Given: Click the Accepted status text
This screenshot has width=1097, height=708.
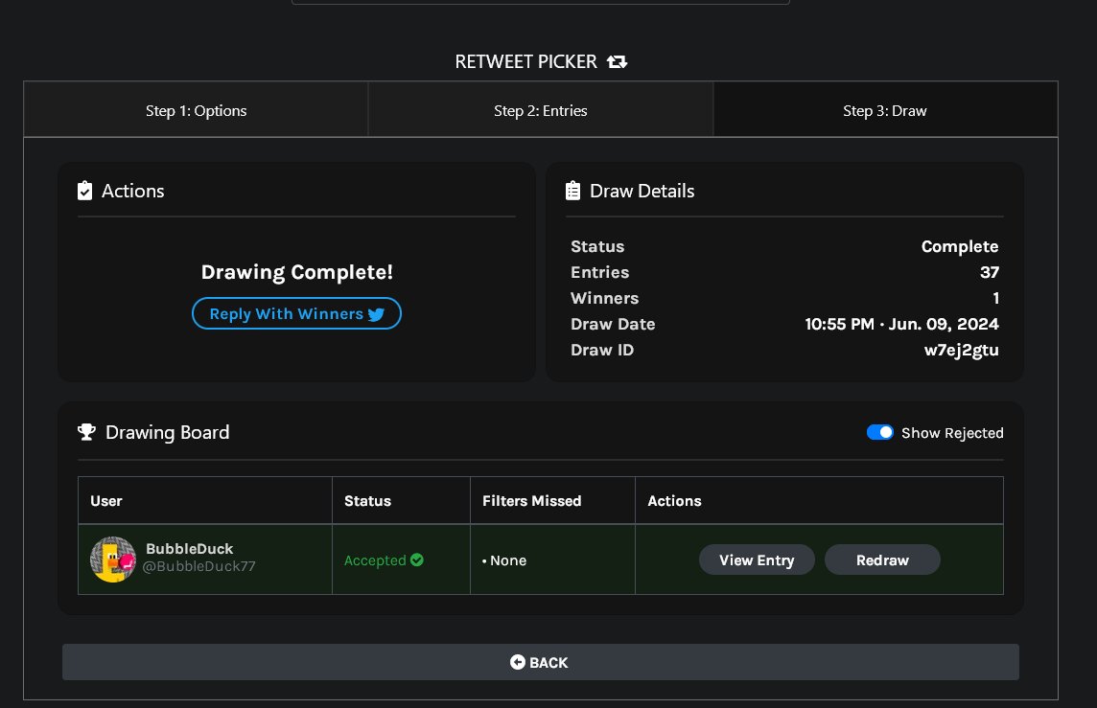Looking at the screenshot, I should (375, 560).
